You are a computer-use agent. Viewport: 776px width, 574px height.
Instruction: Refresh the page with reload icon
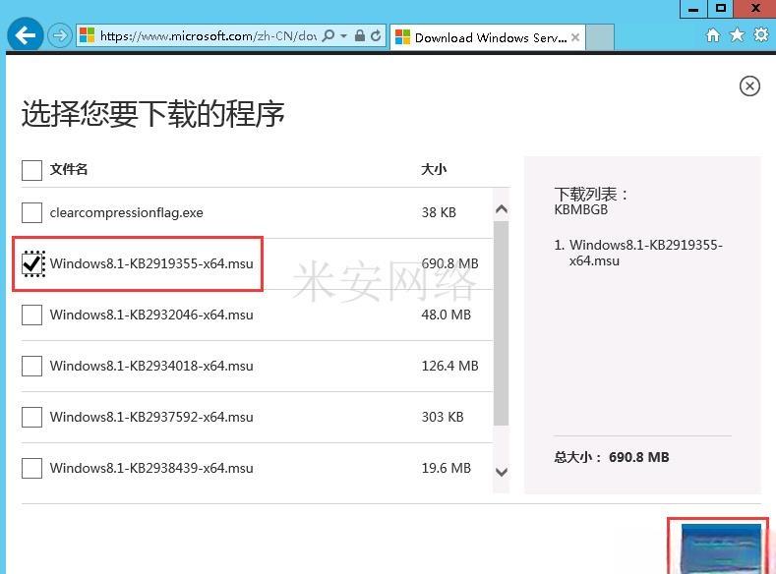coord(376,35)
